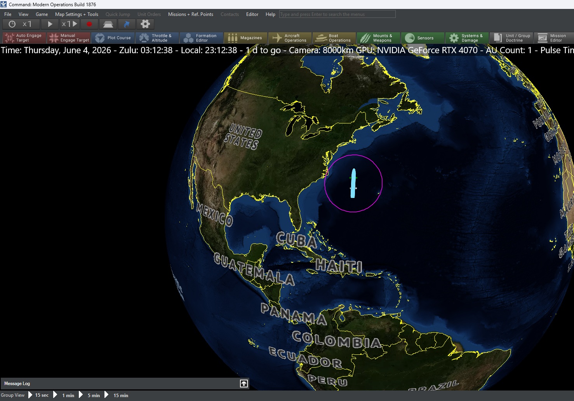The width and height of the screenshot is (574, 401).
Task: Open the File menu
Action: pyautogui.click(x=8, y=14)
